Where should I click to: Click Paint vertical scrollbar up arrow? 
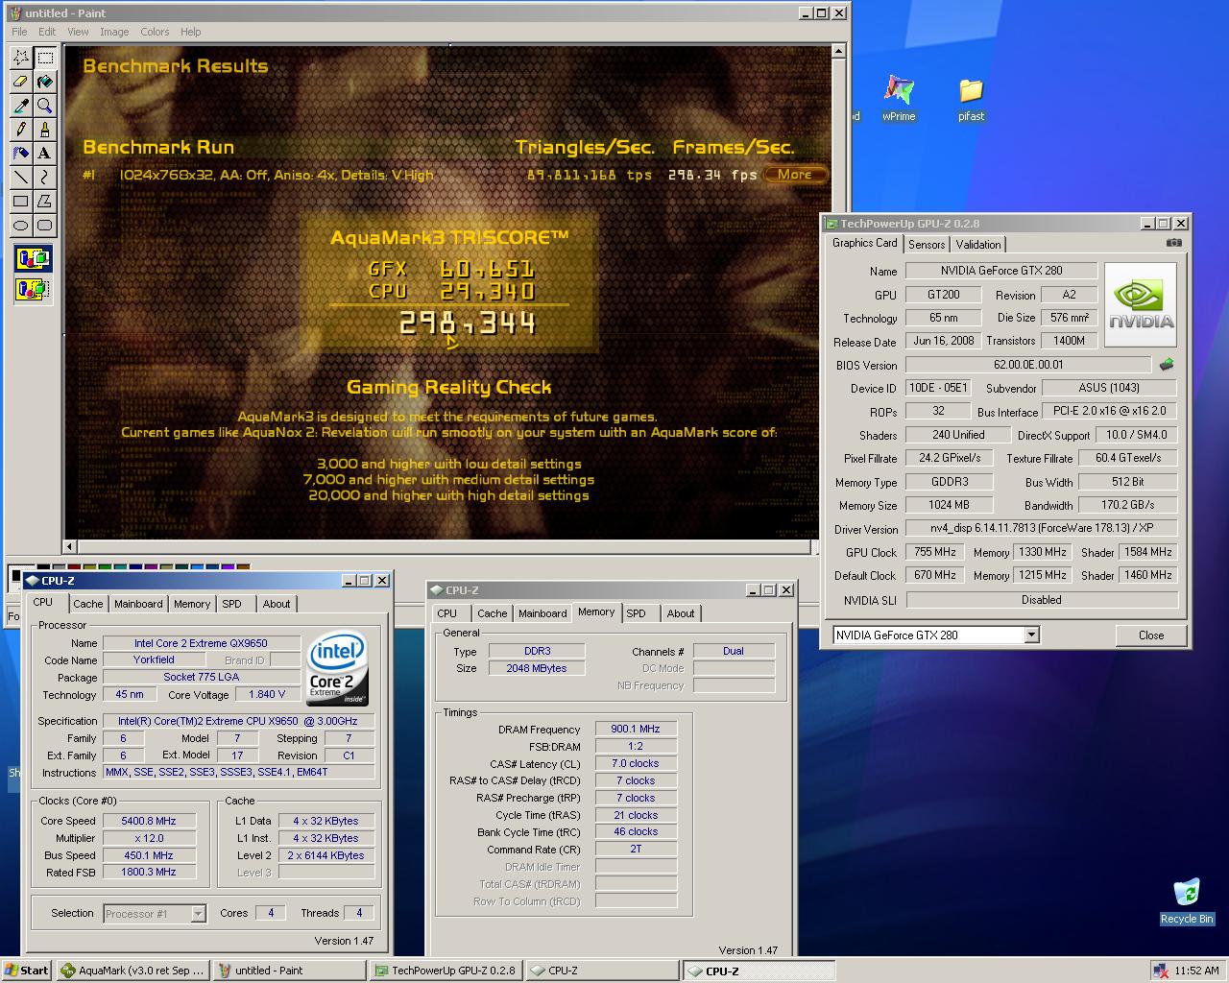coord(839,52)
